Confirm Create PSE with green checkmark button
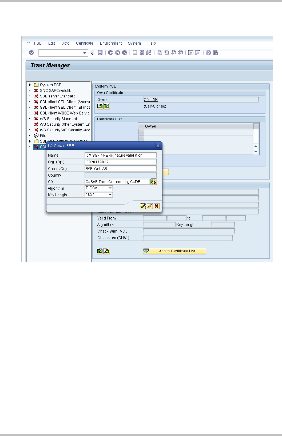 [x=143, y=206]
